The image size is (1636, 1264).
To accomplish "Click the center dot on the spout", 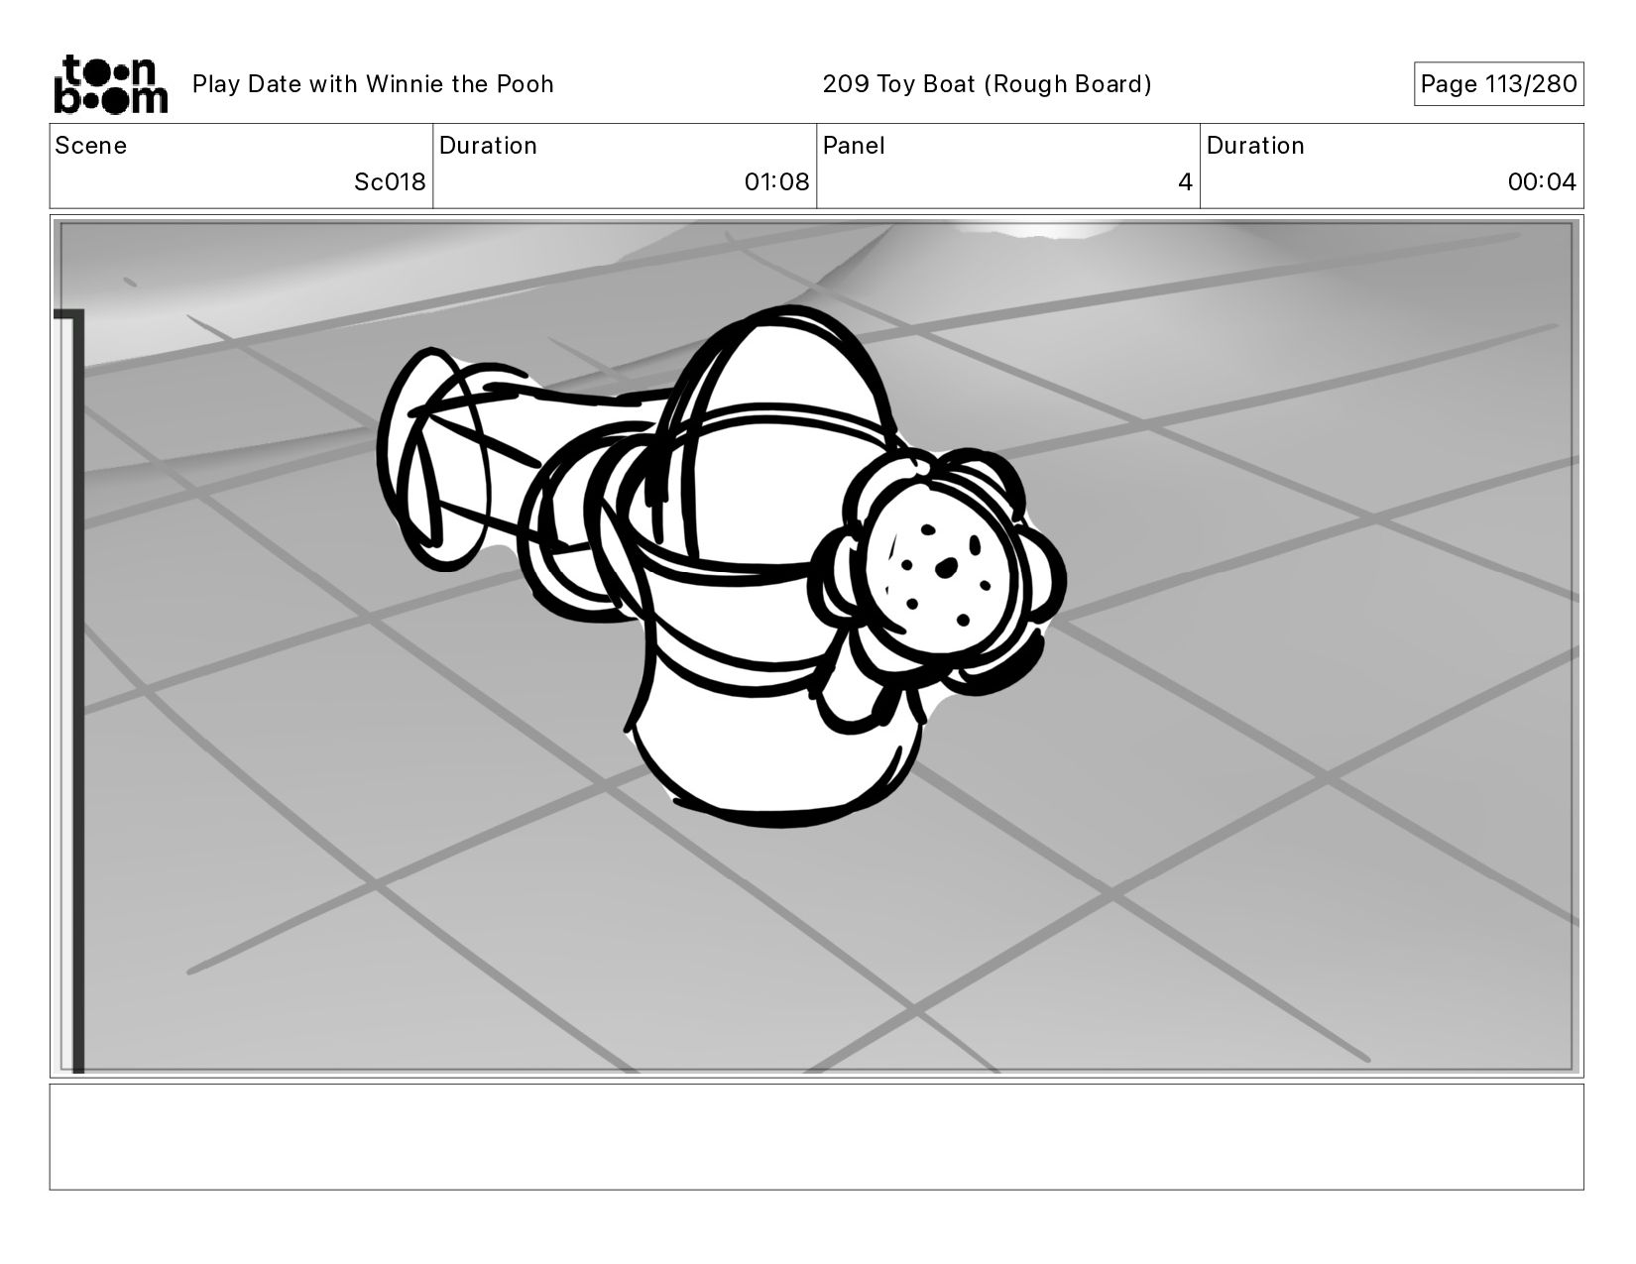I will [947, 567].
